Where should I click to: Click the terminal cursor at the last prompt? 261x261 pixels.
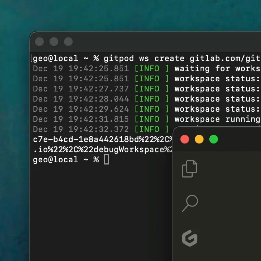tap(107, 159)
